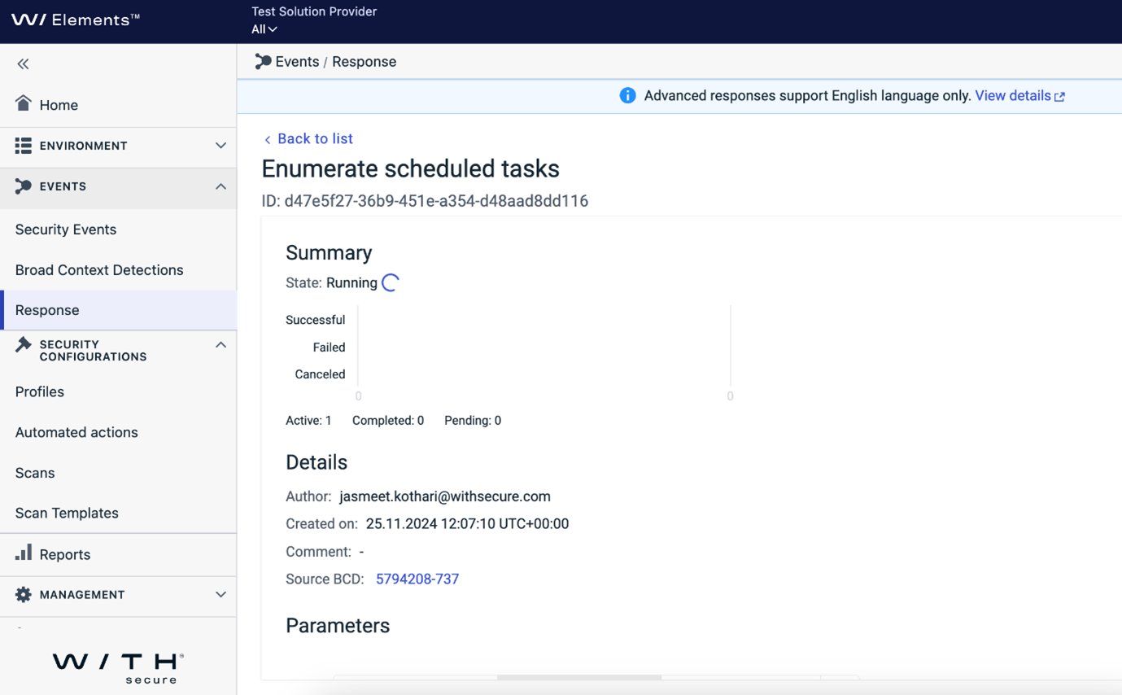
Task: Click the breadcrumb Events icon
Action: [x=263, y=62]
